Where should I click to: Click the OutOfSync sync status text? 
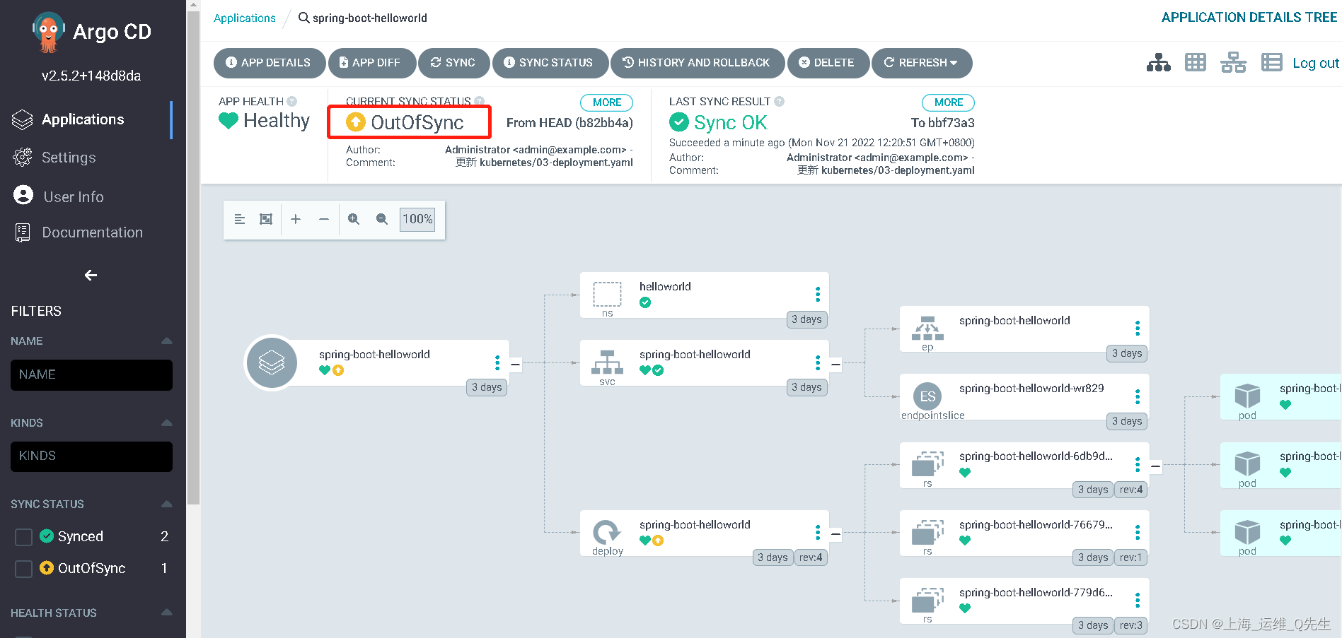pos(417,122)
